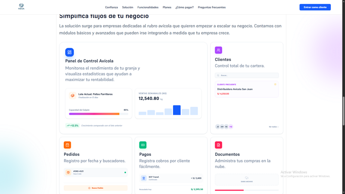Click the favorite star on Distribuidora Avícola San Juan
Image resolution: width=345 pixels, height=194 pixels.
[x=275, y=84]
